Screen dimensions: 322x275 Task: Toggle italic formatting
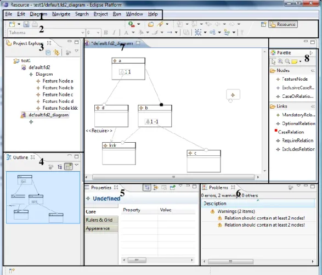(x=114, y=32)
